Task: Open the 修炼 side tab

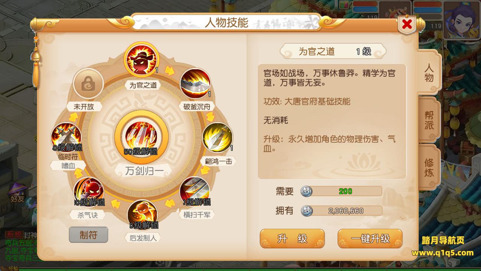Action: click(429, 167)
